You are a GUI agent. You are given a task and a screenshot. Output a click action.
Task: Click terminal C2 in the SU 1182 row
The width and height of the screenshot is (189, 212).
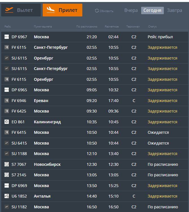tap(134, 207)
